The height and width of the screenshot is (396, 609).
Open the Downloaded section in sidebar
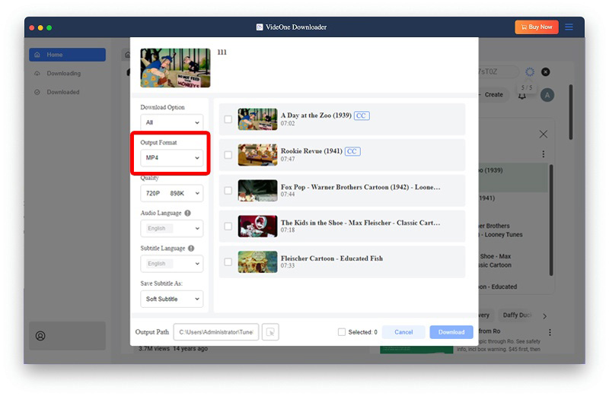point(62,92)
